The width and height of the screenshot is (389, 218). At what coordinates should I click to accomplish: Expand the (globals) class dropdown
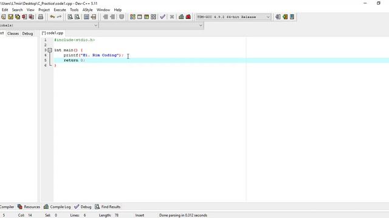tap(49, 25)
